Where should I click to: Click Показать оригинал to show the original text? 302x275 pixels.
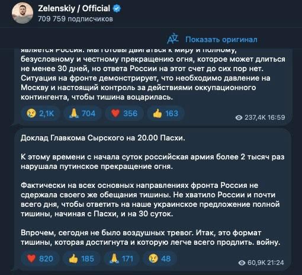pyautogui.click(x=221, y=40)
